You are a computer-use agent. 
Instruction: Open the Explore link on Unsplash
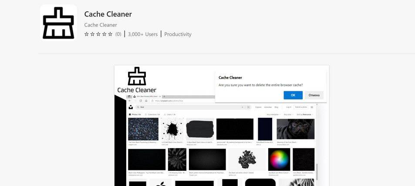click(259, 107)
